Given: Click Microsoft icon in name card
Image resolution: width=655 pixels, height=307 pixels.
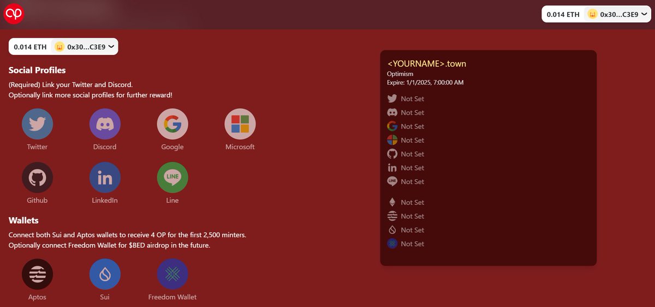Looking at the screenshot, I should tap(392, 140).
